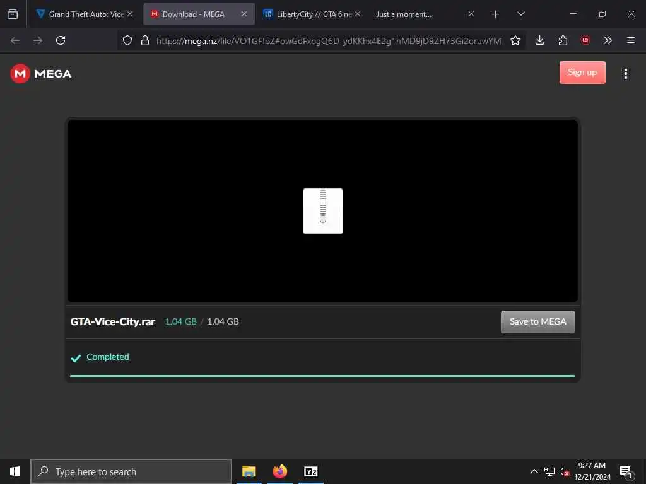This screenshot has height=484, width=646.
Task: Click the green 1.04 GB downloaded size text
Action: pyautogui.click(x=180, y=322)
